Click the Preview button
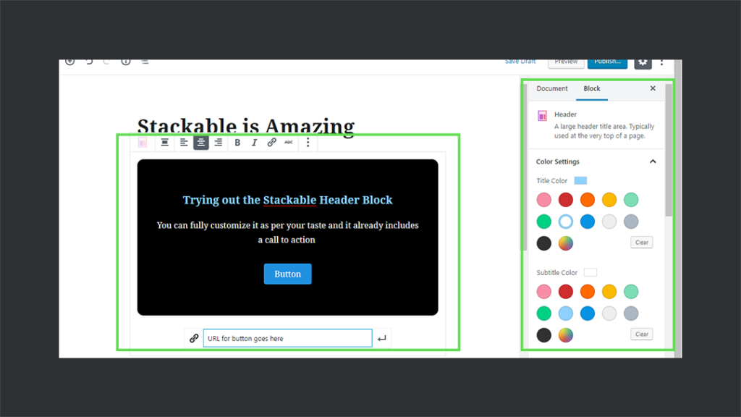This screenshot has height=417, width=741. pyautogui.click(x=566, y=64)
